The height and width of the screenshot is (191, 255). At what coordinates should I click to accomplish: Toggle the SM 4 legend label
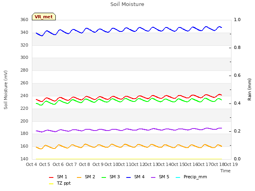pos(139,177)
